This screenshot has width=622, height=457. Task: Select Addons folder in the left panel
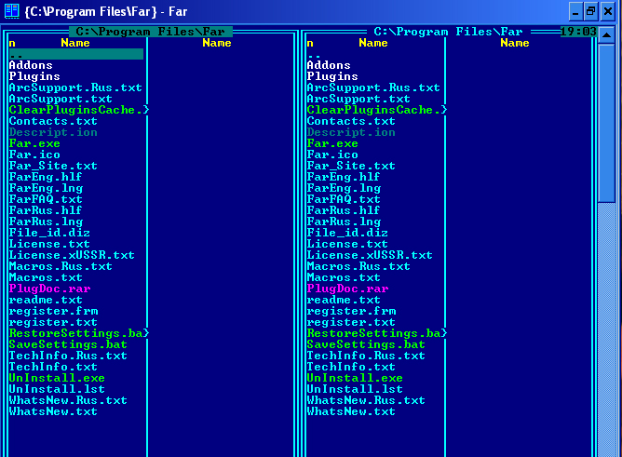coord(31,65)
